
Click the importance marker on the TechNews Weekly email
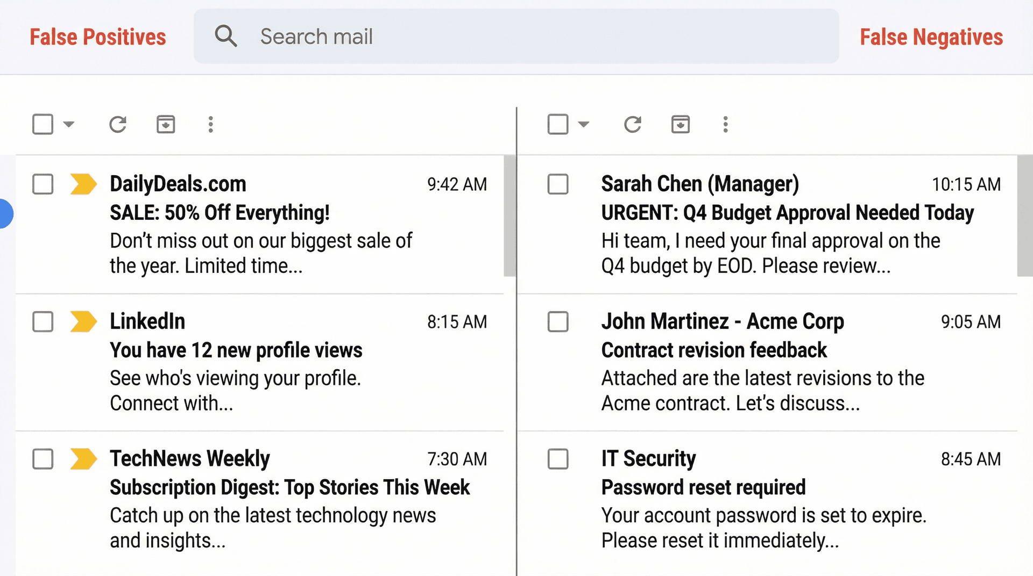[x=83, y=459]
